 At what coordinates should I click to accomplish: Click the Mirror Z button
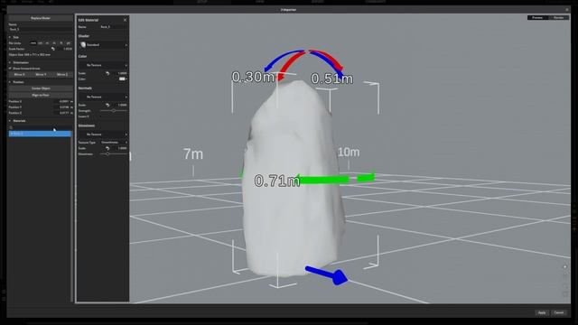pyautogui.click(x=62, y=74)
